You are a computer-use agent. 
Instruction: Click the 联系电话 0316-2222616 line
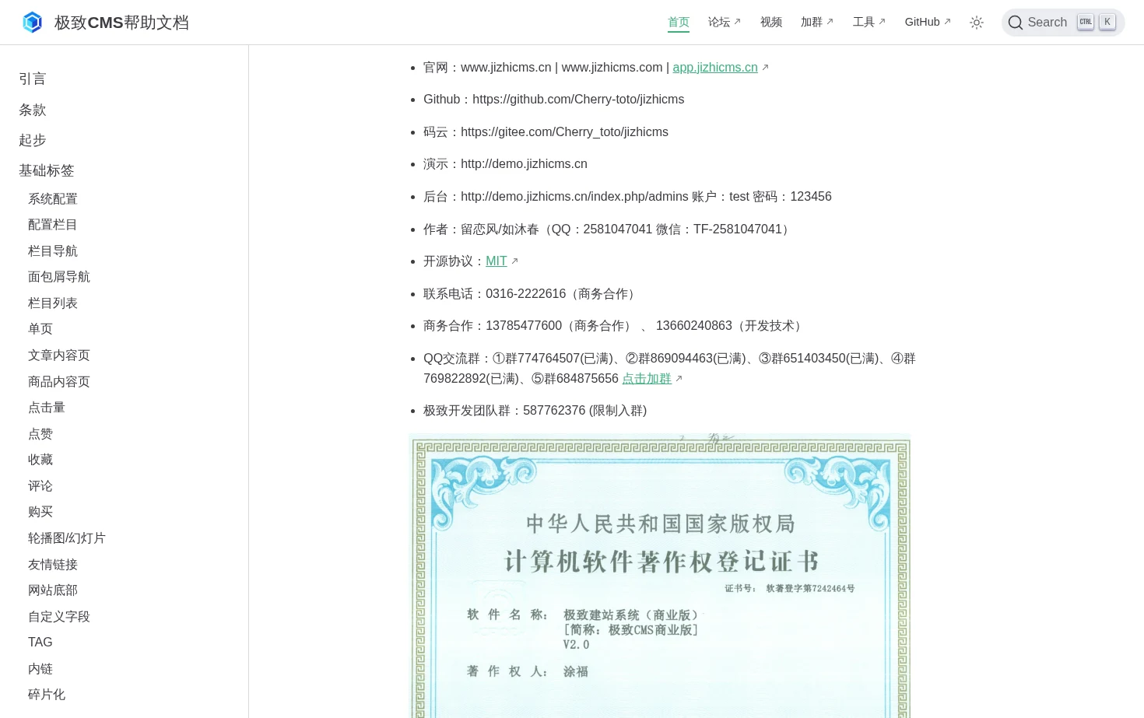532,294
